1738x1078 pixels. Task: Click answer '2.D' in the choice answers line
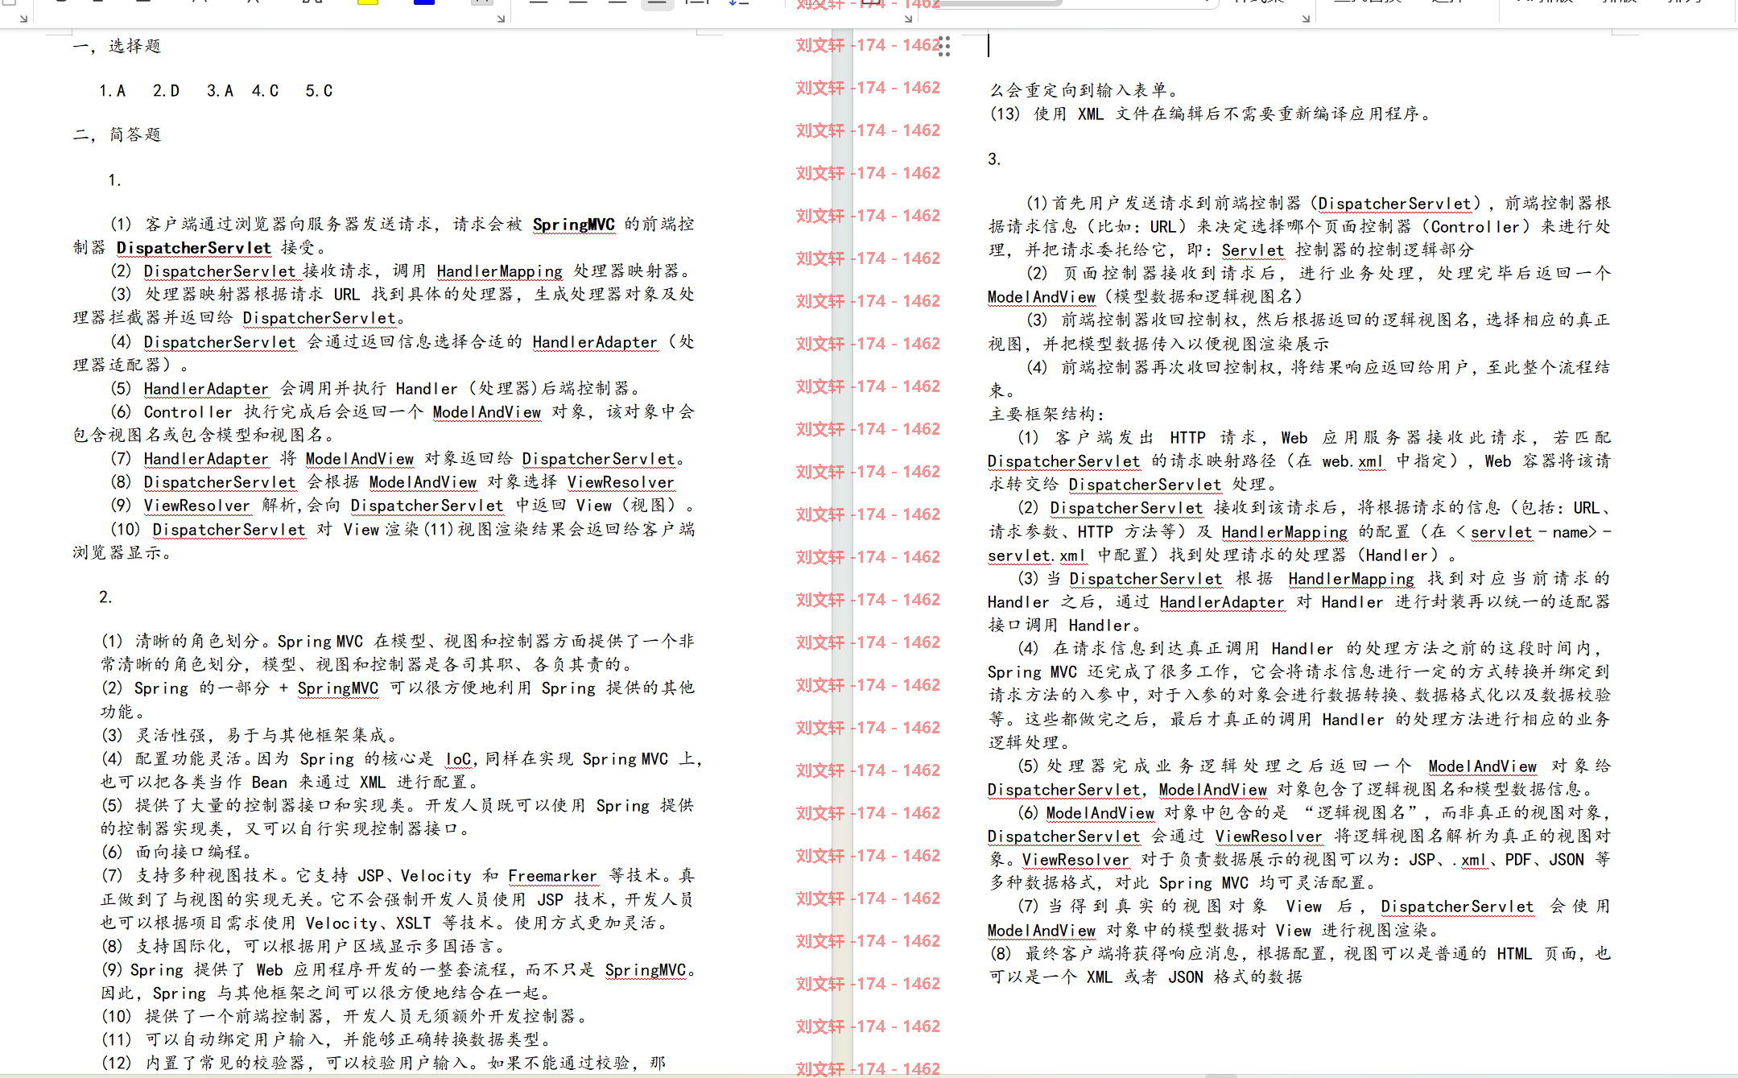coord(167,91)
